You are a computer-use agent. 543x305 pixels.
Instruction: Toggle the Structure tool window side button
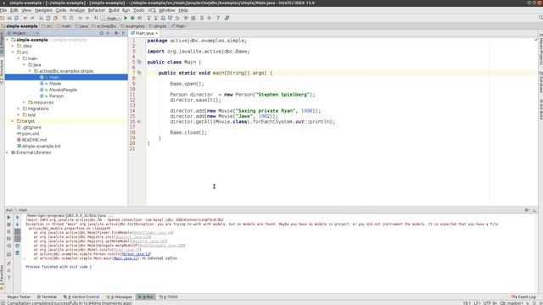(2, 72)
